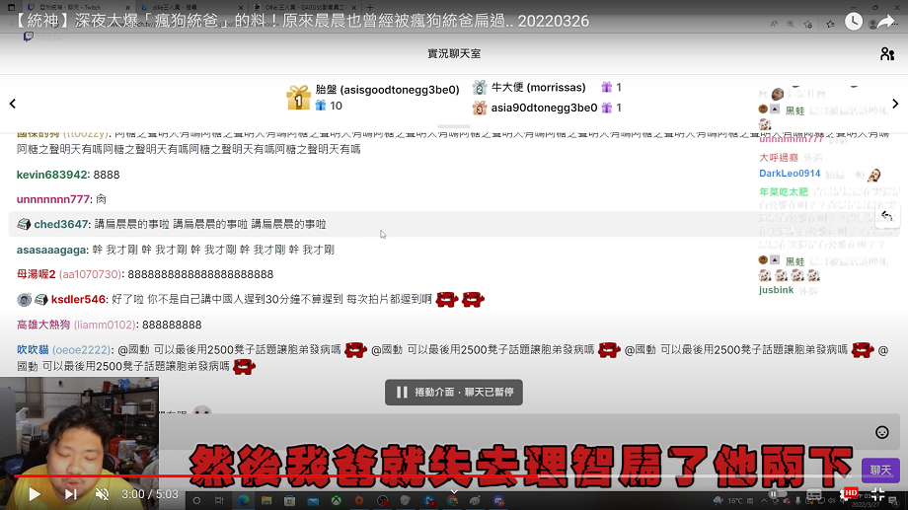Click the gold first-place gift badge
Screen dimensions: 908x510
(298, 98)
